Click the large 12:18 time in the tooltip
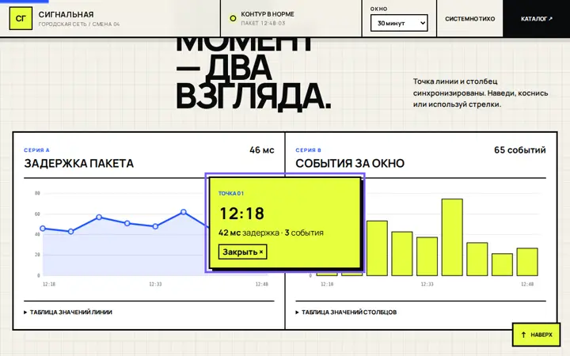 coord(242,214)
